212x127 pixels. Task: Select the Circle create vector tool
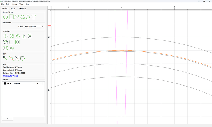(x=6, y=17)
